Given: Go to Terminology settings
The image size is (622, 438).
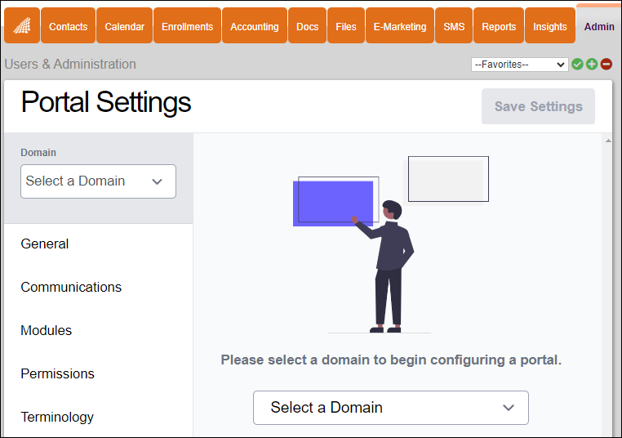Looking at the screenshot, I should 57,417.
